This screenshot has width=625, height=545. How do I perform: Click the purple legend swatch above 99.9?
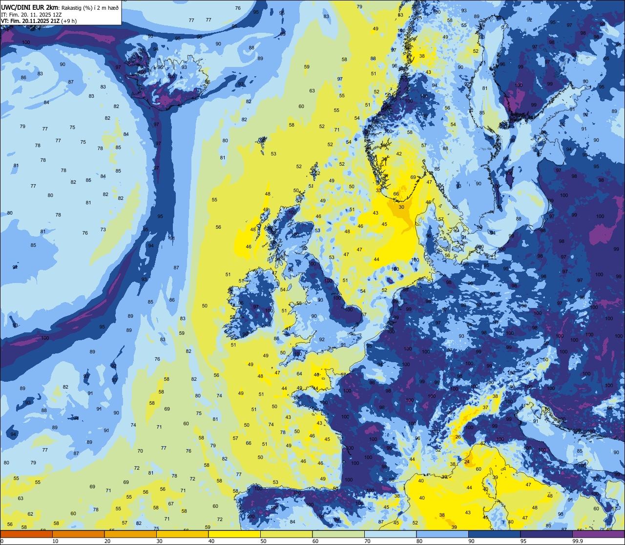(598, 534)
